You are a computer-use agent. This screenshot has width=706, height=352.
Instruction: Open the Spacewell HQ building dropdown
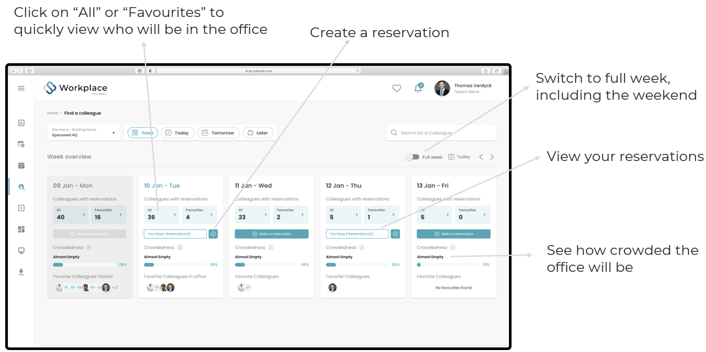click(84, 132)
